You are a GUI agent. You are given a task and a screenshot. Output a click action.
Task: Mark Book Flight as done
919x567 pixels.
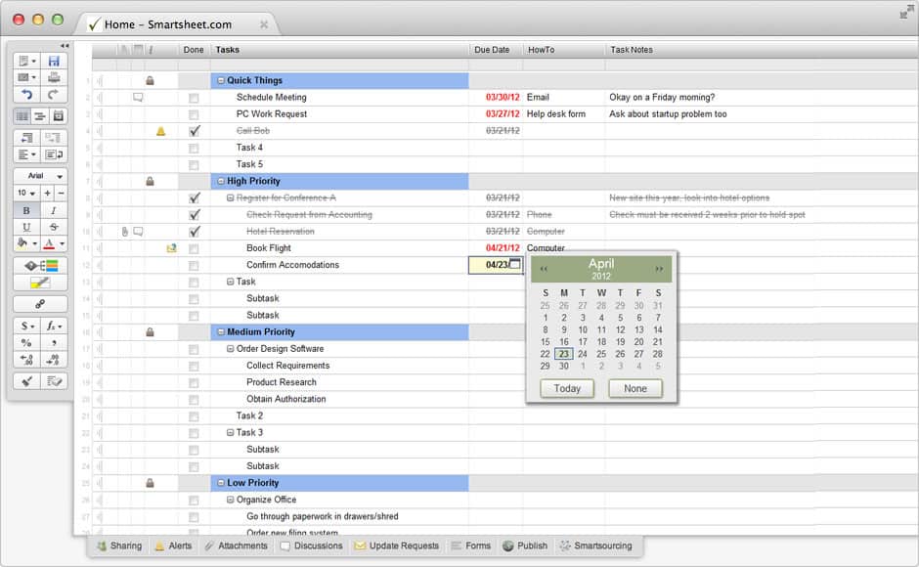[x=194, y=248]
